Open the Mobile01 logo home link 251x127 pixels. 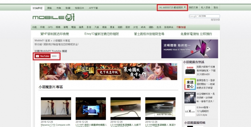point(53,17)
